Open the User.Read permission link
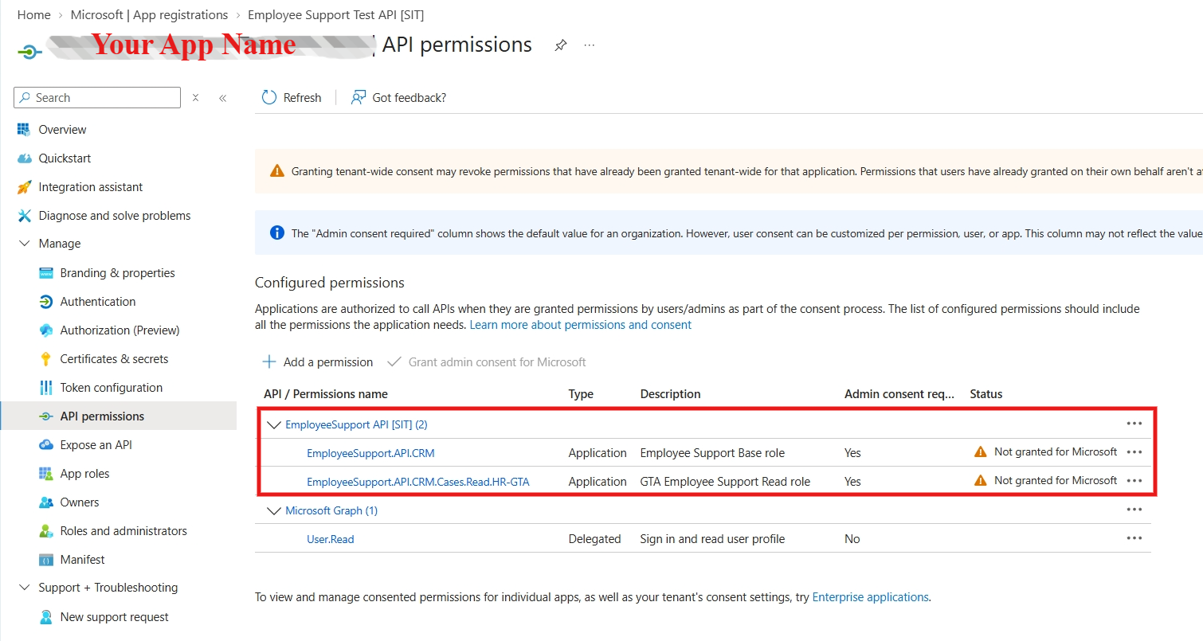 coord(331,539)
